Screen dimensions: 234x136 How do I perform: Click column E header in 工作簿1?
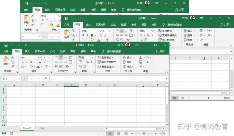[71, 85]
